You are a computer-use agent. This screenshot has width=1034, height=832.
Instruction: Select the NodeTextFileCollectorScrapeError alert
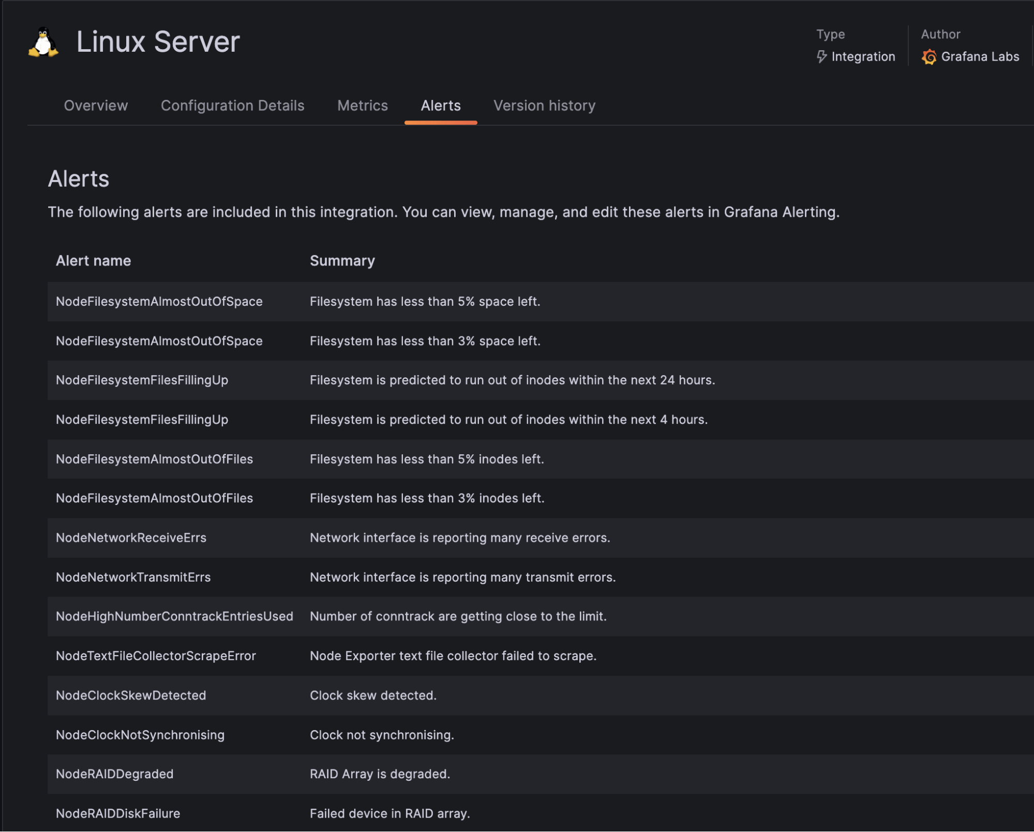click(156, 656)
